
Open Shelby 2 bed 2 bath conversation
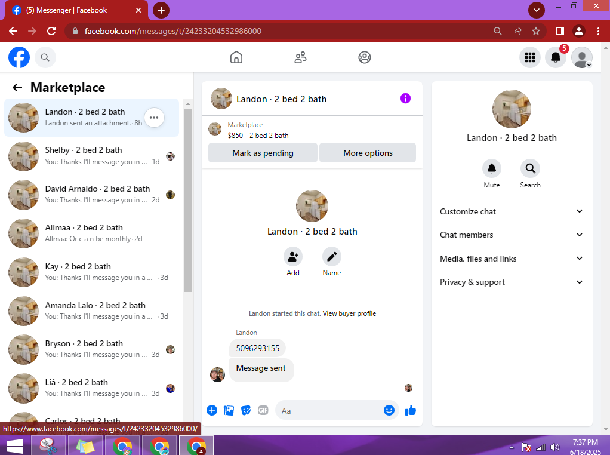[x=92, y=156]
